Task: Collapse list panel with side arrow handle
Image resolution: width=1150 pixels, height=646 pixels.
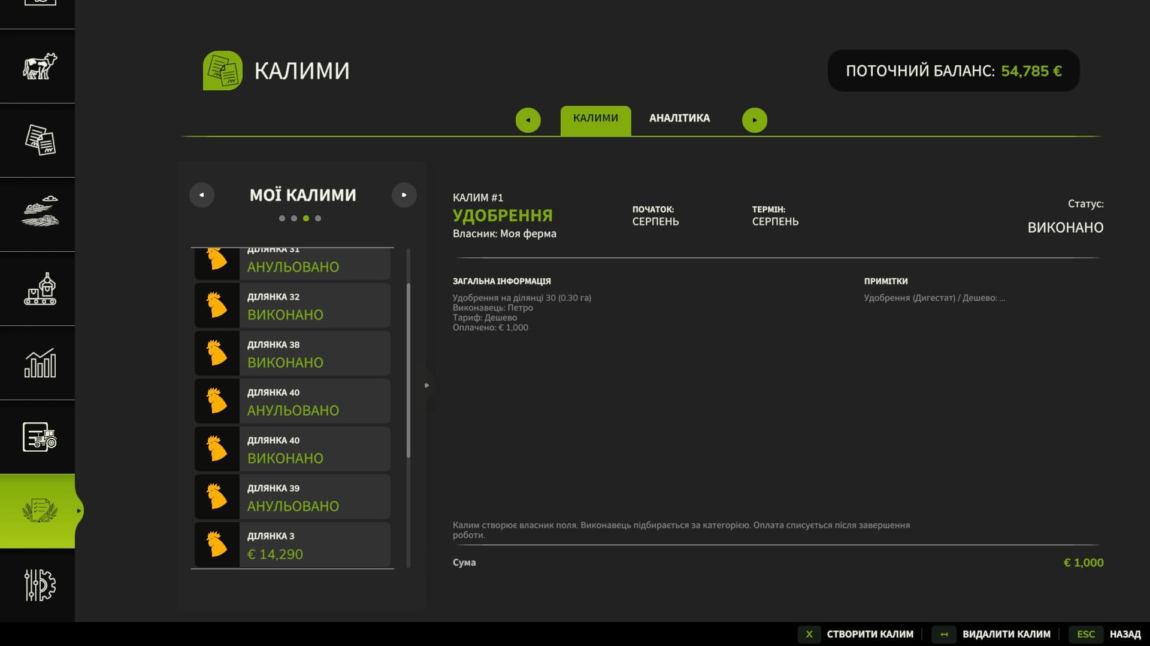Action: click(x=426, y=385)
